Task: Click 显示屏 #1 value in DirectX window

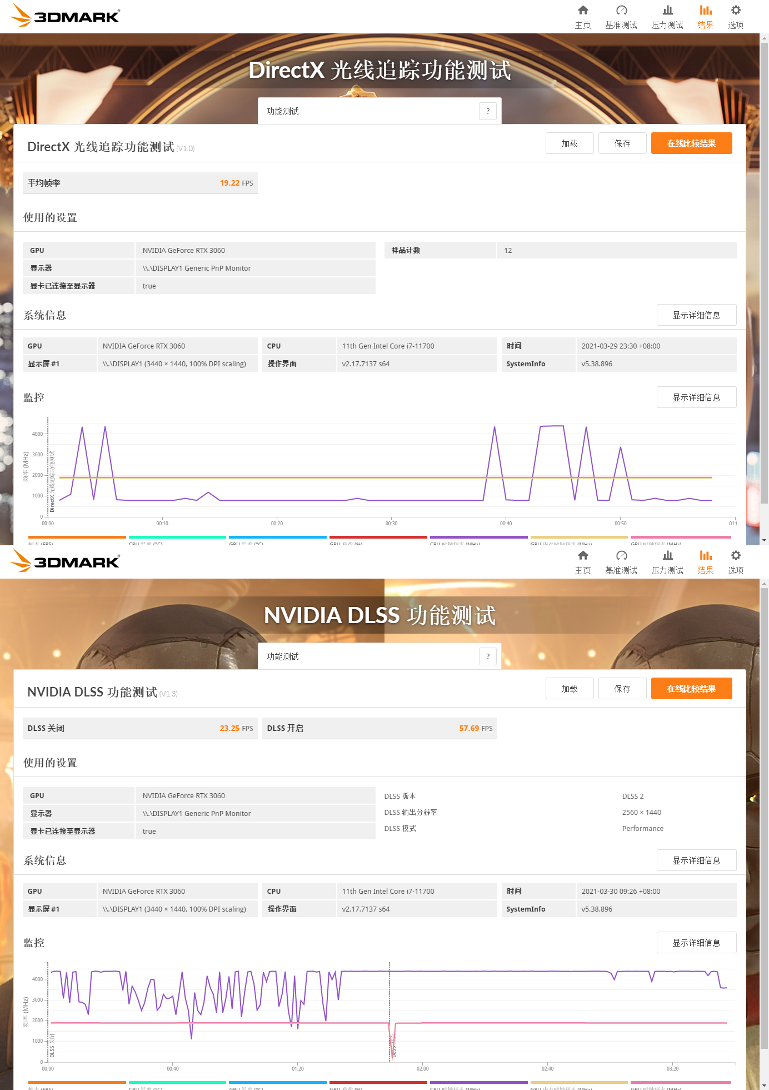Action: click(174, 364)
